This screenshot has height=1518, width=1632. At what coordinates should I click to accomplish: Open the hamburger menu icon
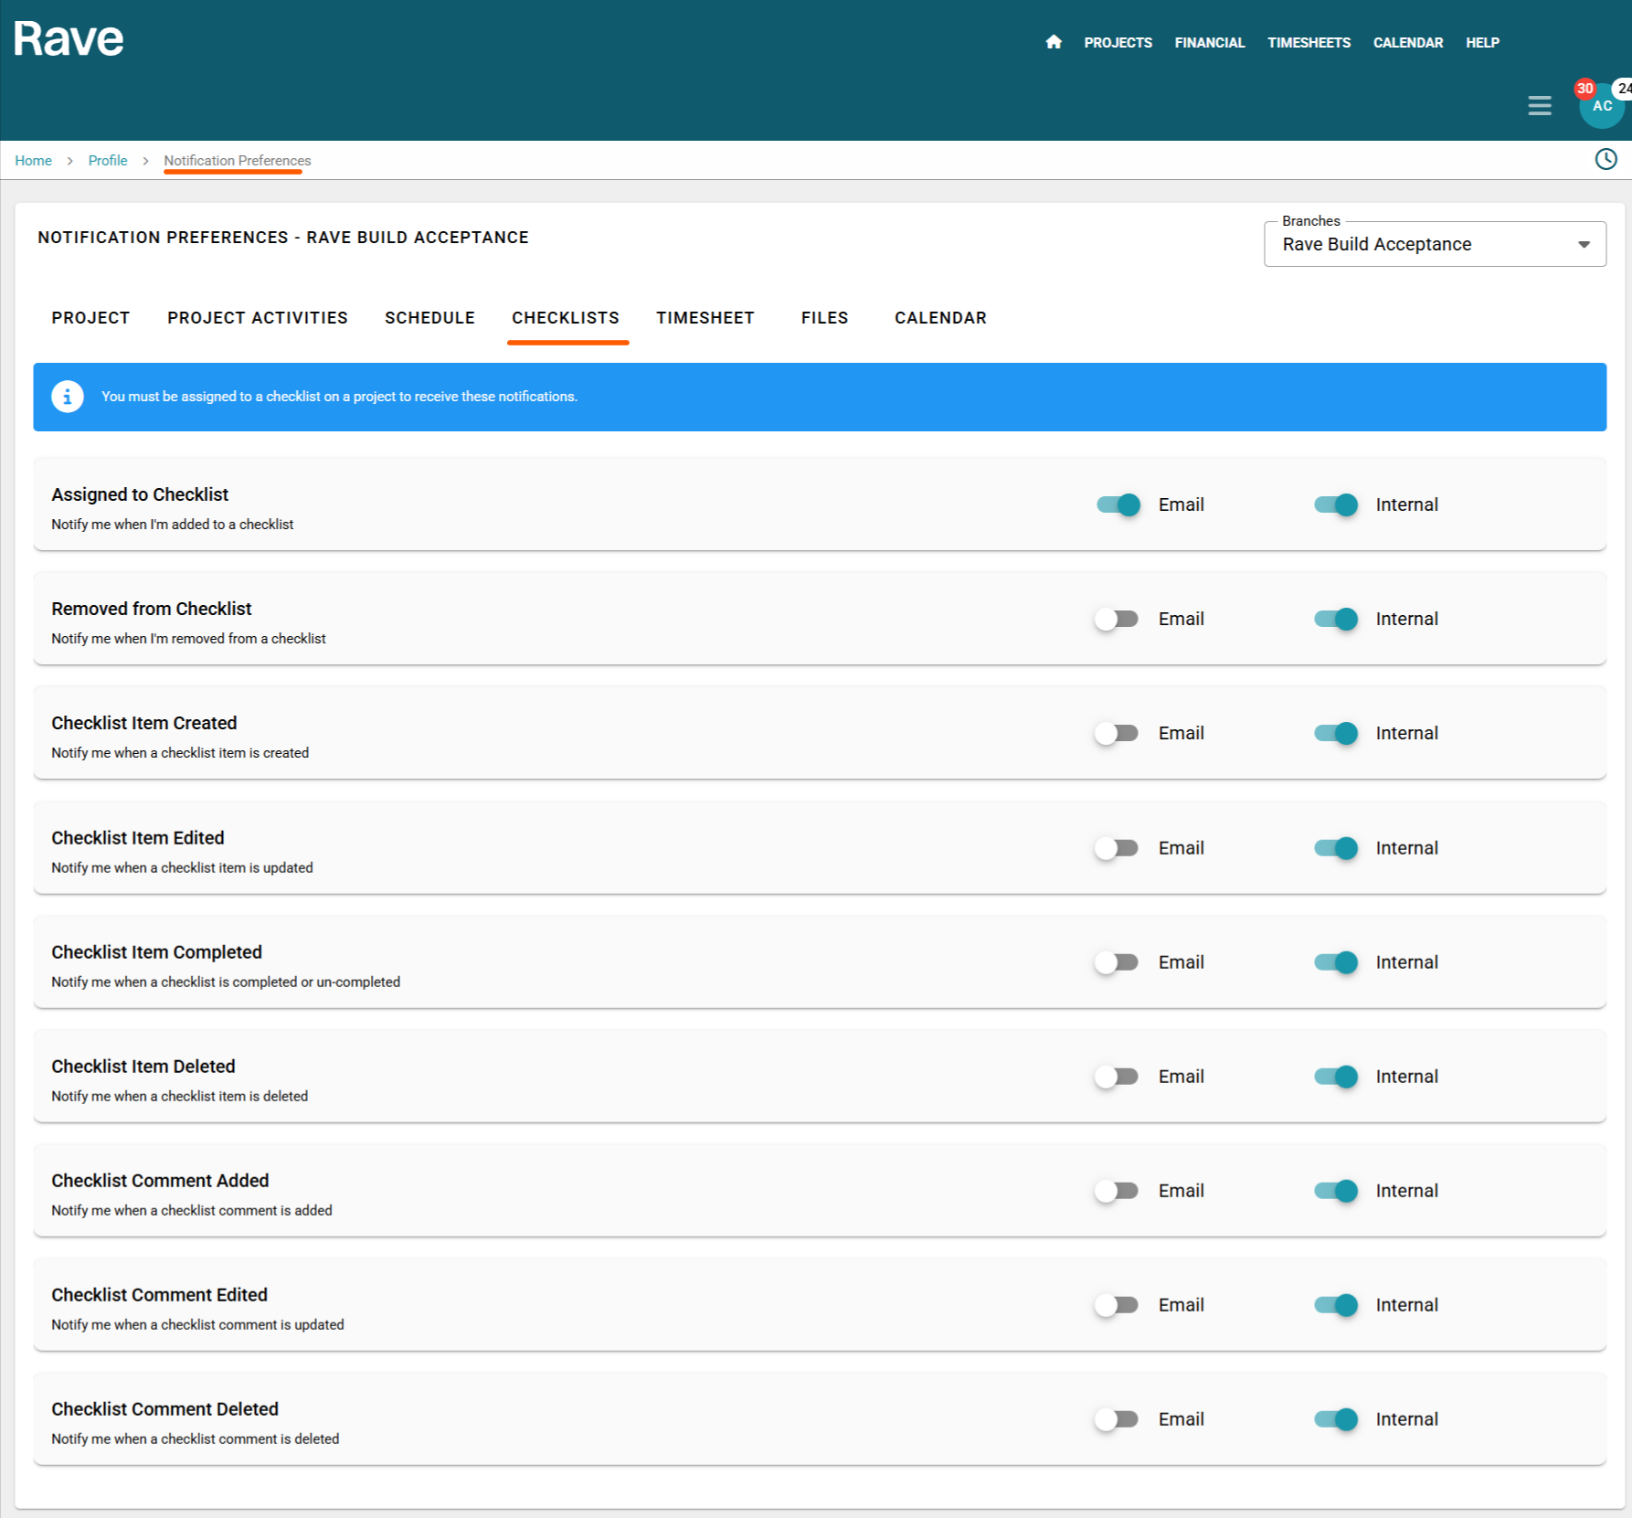1539,106
